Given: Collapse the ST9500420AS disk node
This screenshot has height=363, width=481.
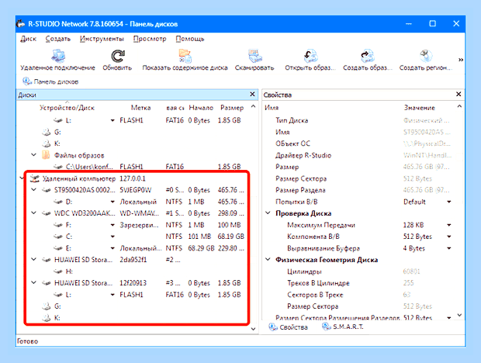Looking at the screenshot, I should pyautogui.click(x=33, y=190).
